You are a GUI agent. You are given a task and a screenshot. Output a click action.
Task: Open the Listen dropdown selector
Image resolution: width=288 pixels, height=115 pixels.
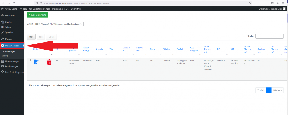(x=59, y=24)
